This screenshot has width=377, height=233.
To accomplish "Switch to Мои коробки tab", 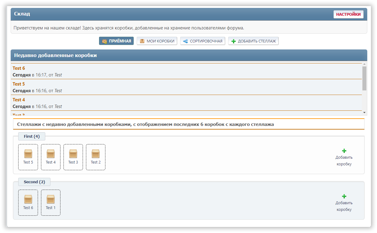I will coord(157,41).
